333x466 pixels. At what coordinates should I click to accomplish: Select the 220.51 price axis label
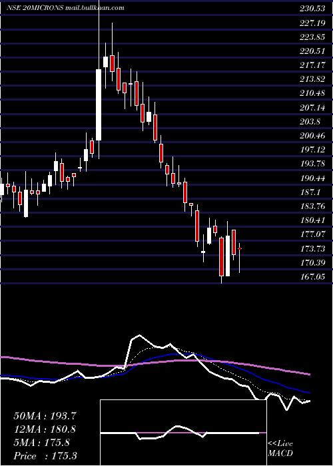point(312,51)
